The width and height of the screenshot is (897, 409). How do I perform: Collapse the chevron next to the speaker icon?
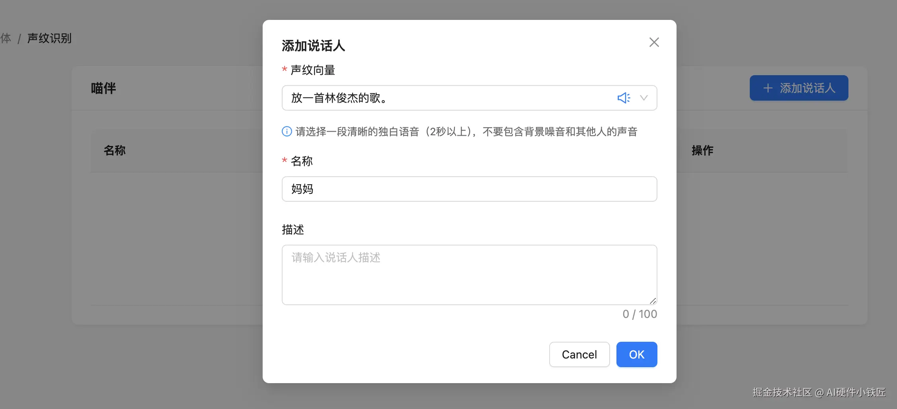pos(643,98)
